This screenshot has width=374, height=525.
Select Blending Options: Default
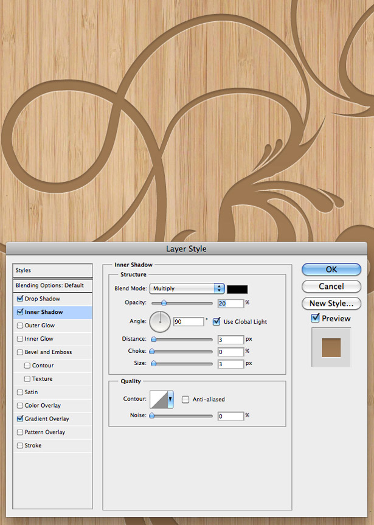pyautogui.click(x=52, y=285)
